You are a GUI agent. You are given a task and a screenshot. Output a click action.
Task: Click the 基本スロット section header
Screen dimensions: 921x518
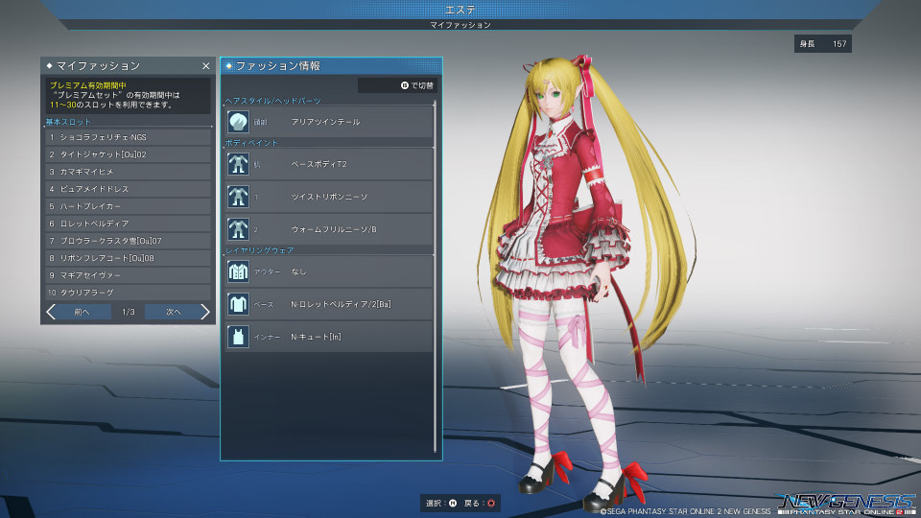(68, 122)
